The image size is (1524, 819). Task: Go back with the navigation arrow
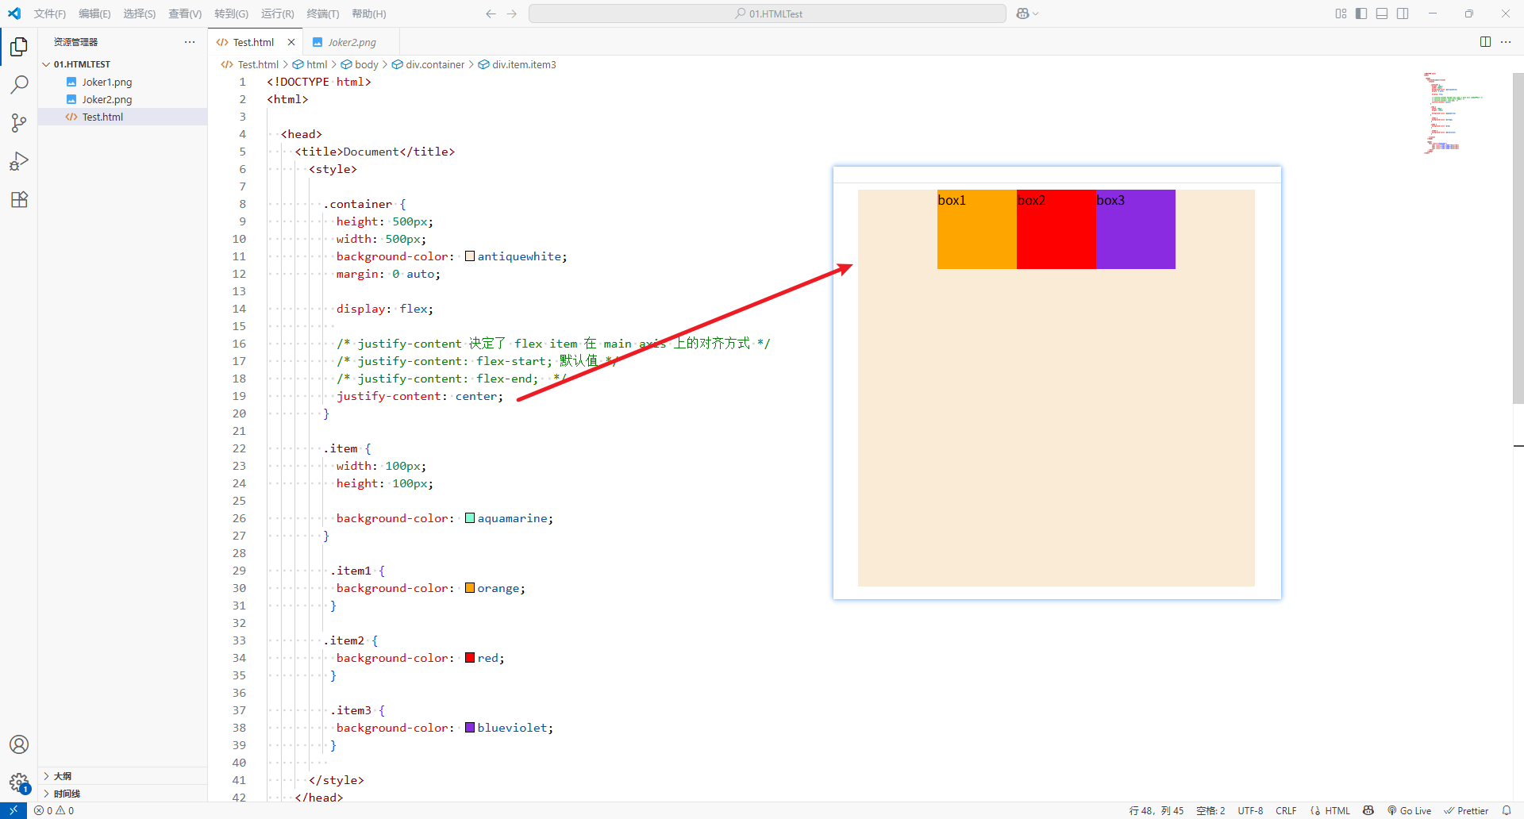491,13
